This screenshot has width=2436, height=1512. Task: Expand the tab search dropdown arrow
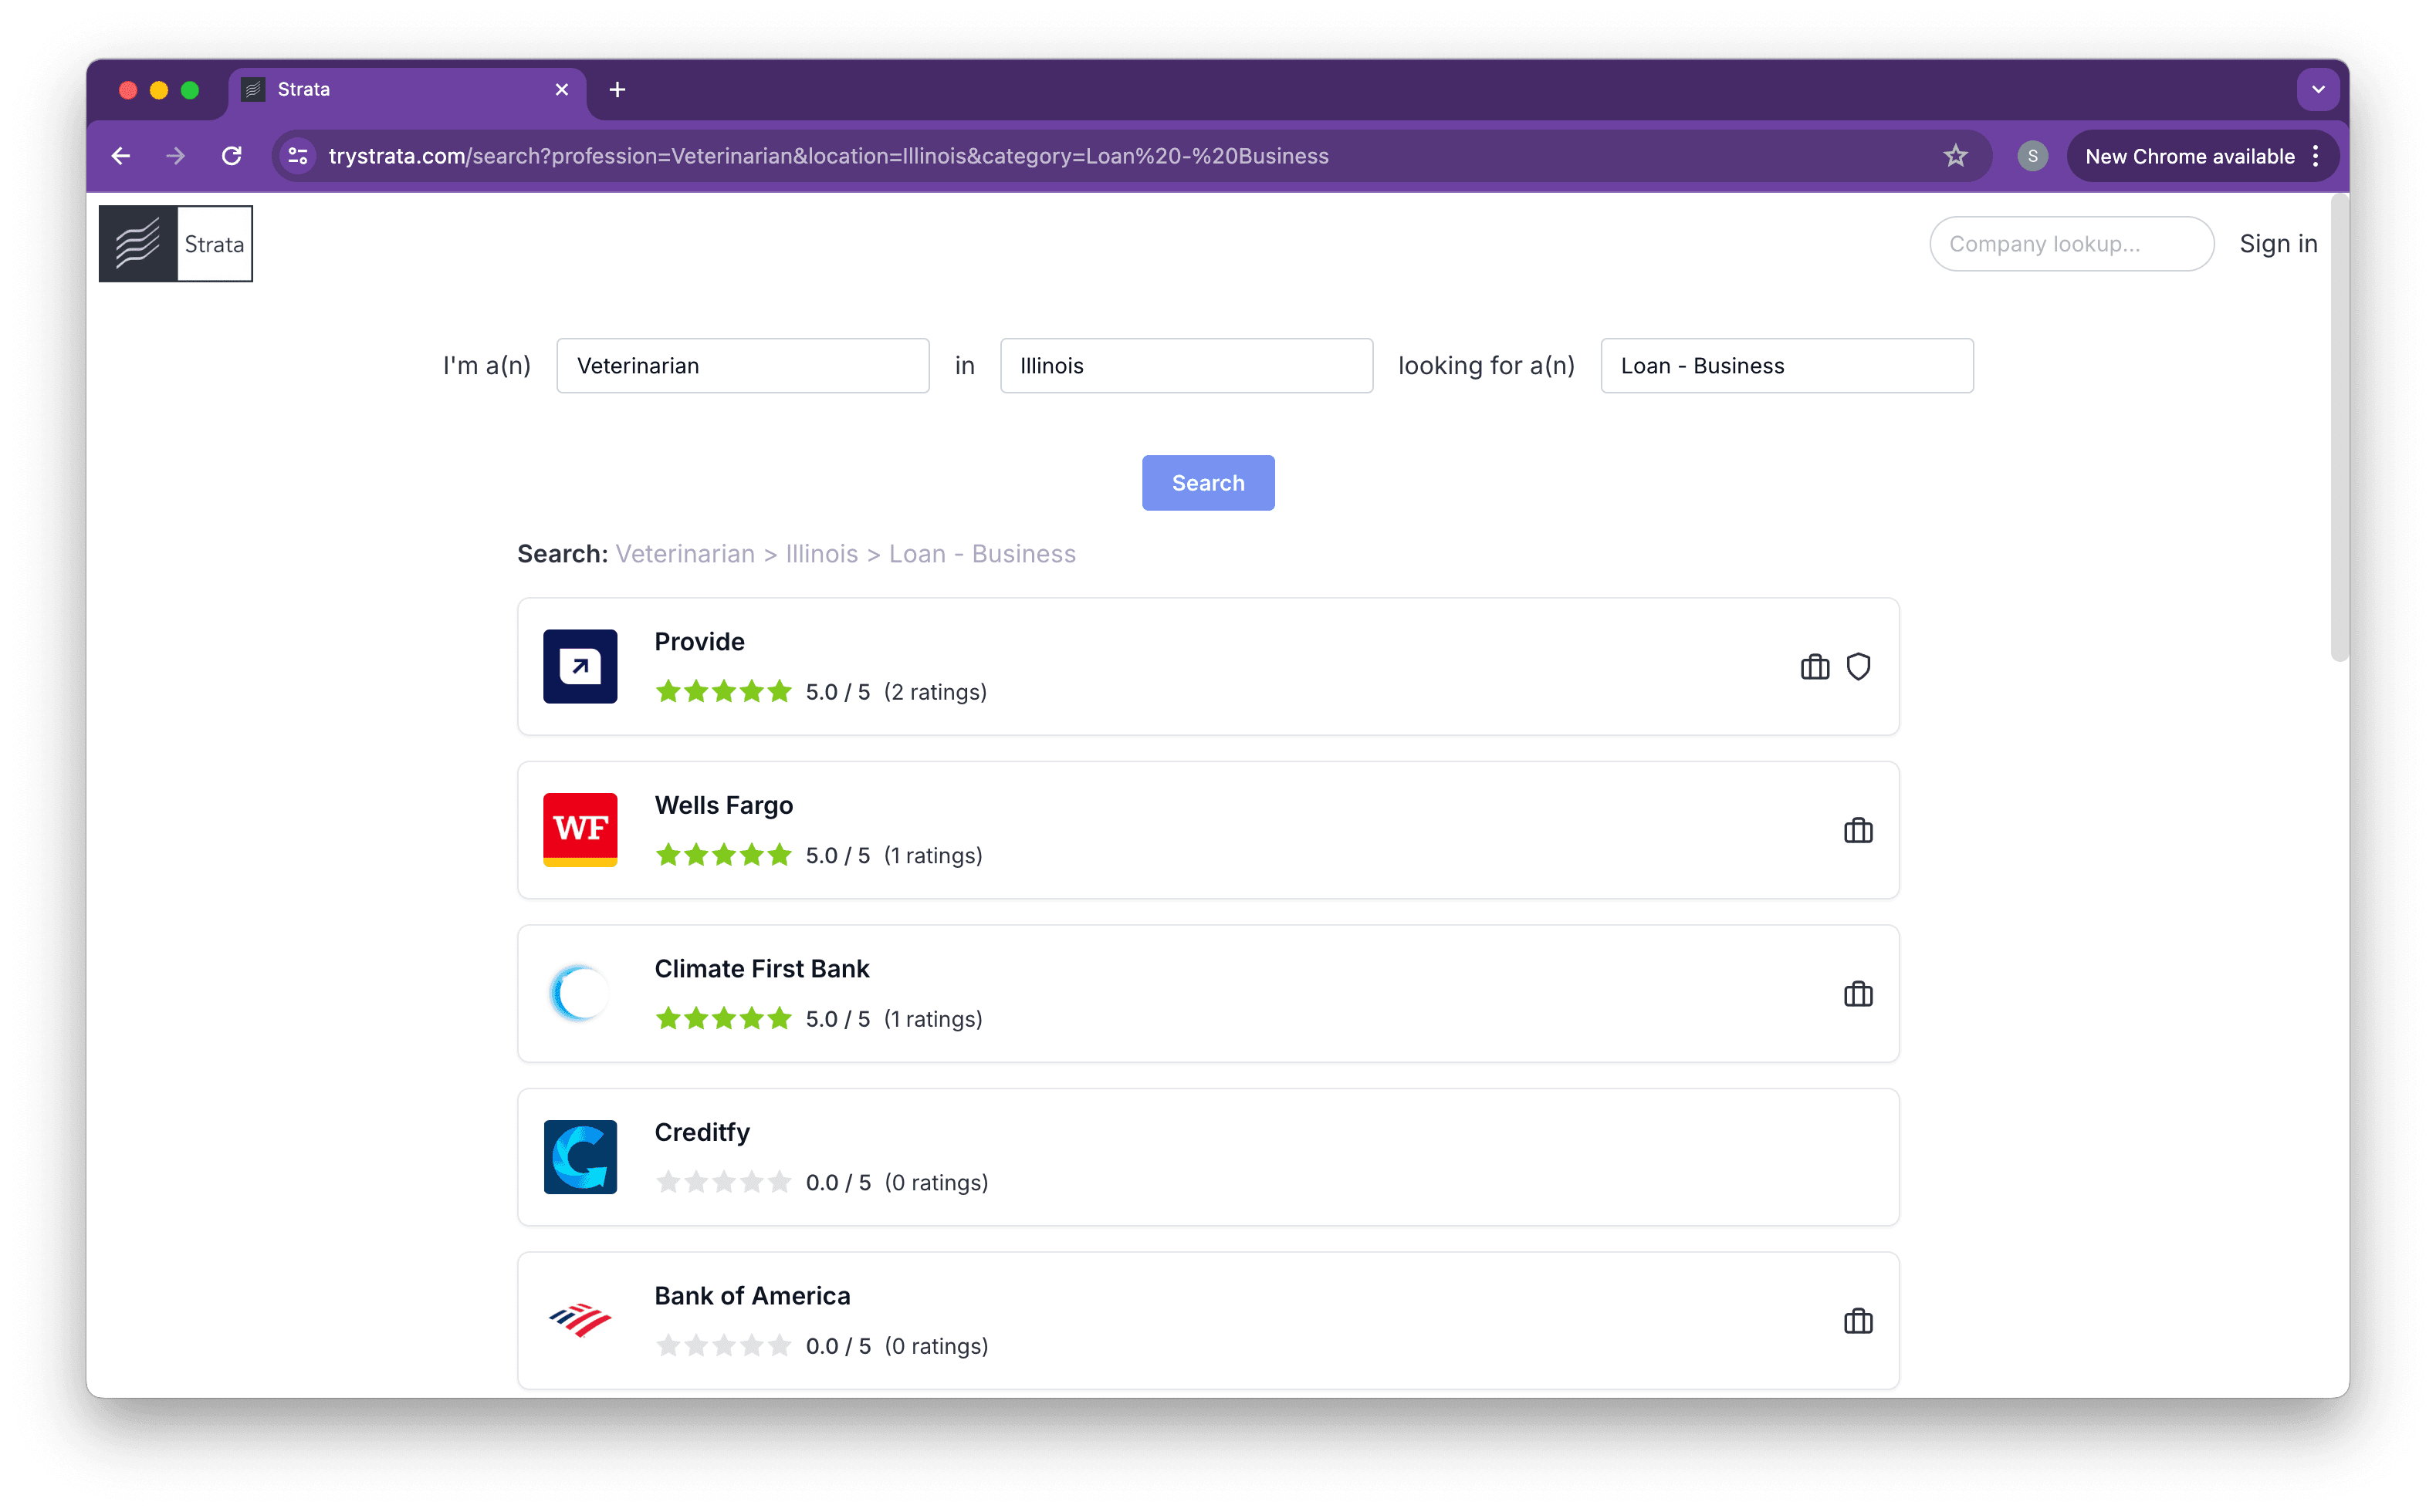point(2318,90)
